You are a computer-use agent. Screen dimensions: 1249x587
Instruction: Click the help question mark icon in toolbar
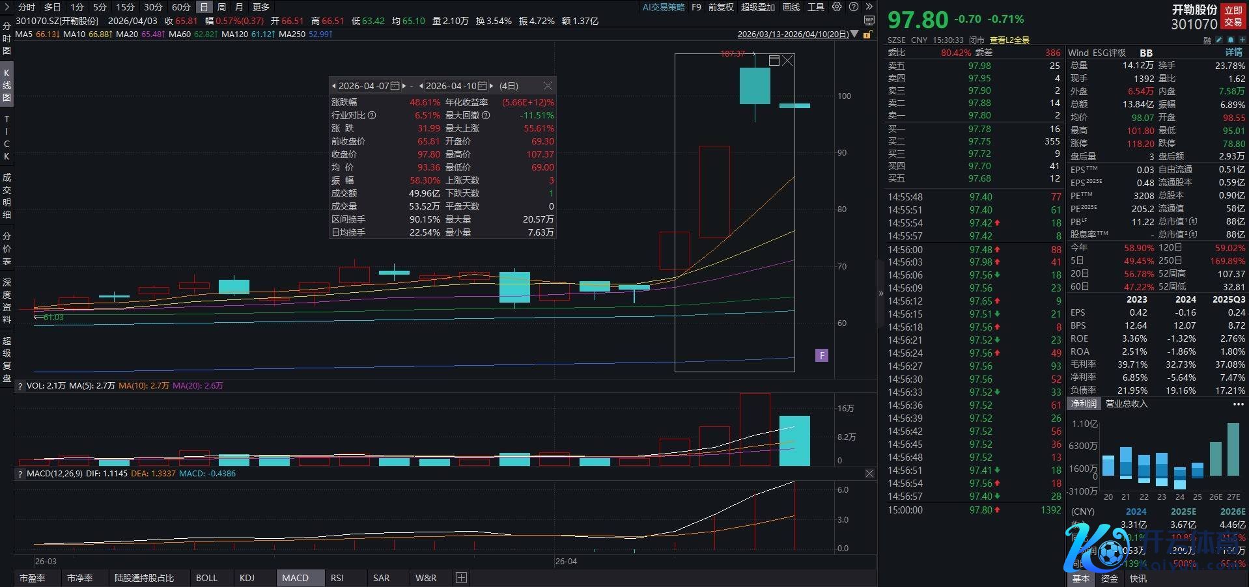point(854,7)
